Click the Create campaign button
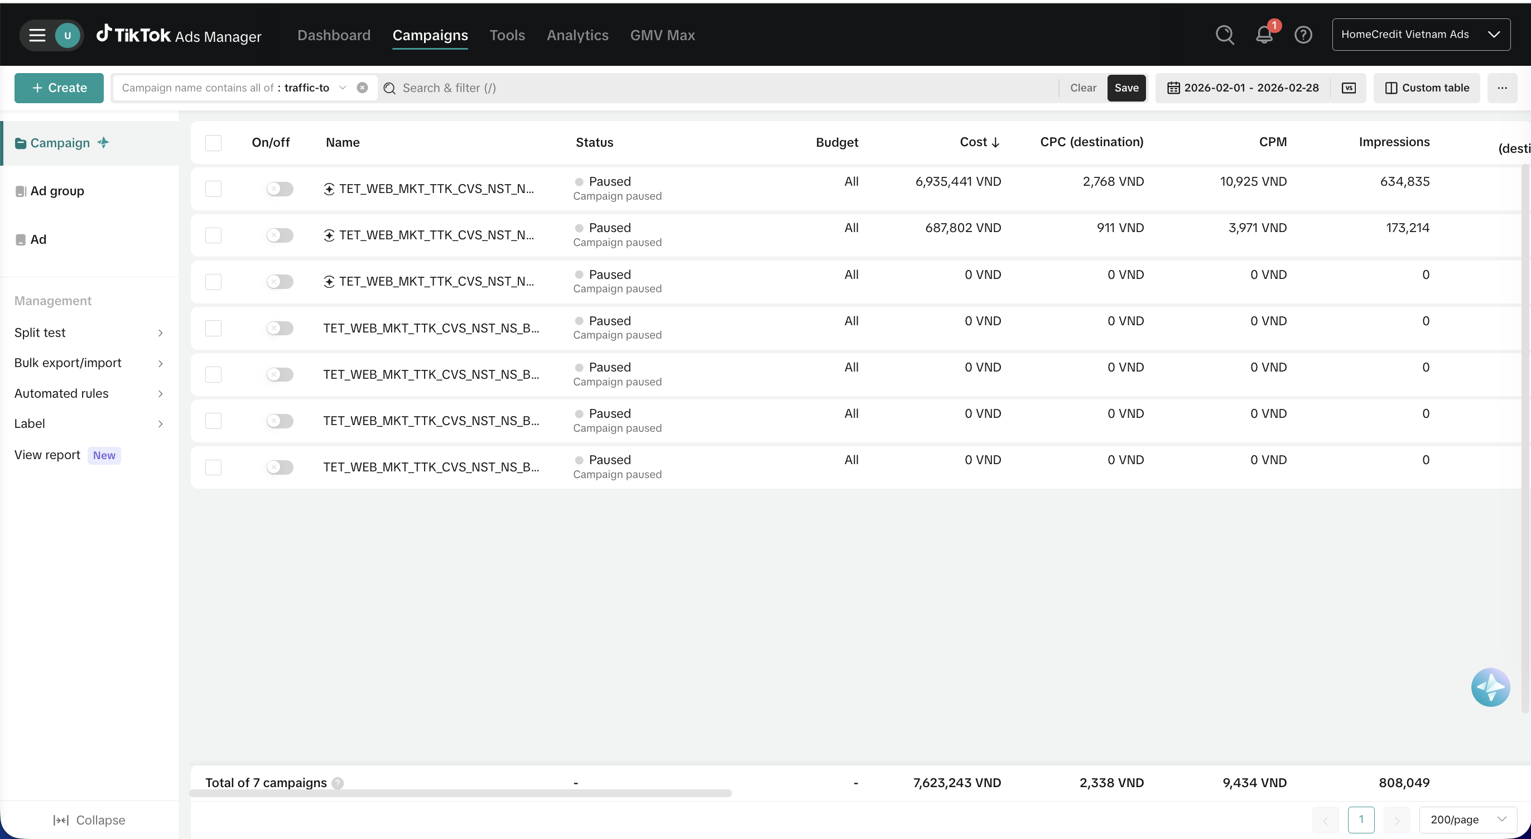The image size is (1531, 839). coord(59,88)
